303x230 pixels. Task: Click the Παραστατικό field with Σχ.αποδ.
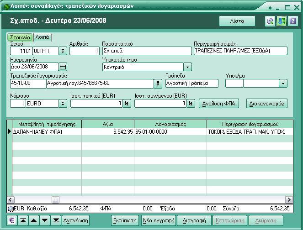click(147, 51)
